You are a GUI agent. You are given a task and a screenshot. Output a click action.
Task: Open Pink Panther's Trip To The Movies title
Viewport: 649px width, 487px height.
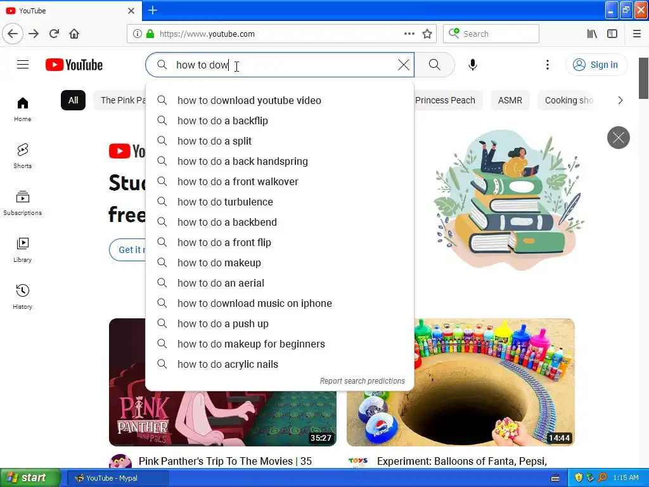225,461
